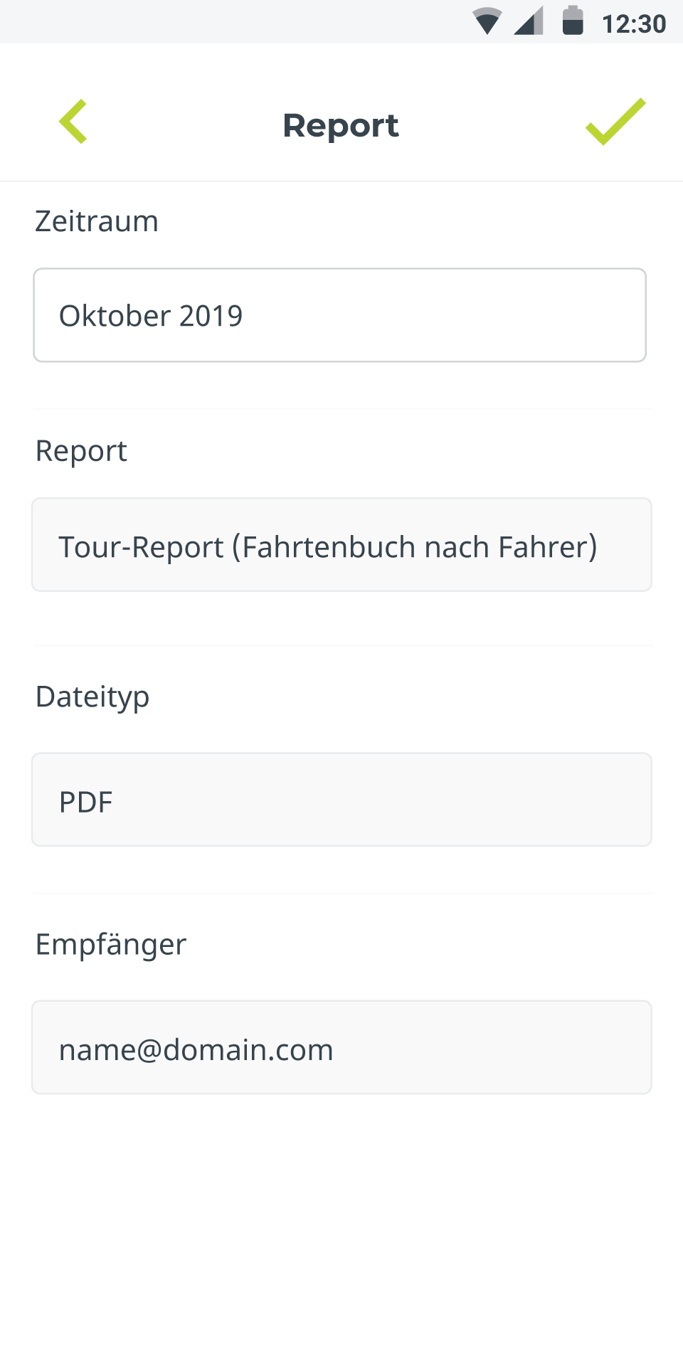Image resolution: width=683 pixels, height=1366 pixels.
Task: Tap the battery indicator icon
Action: 573,20
